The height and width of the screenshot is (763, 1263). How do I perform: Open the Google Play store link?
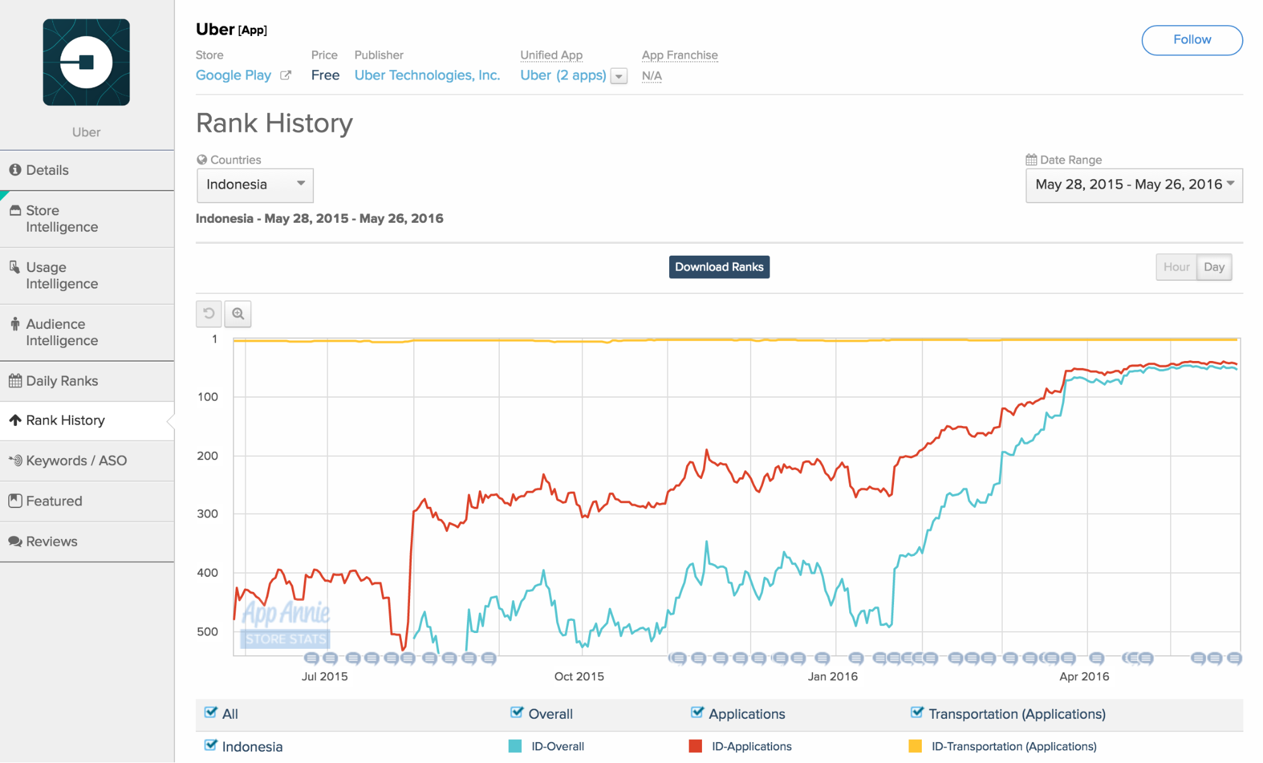233,75
